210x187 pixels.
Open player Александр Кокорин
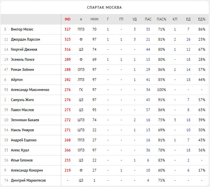click(x=27, y=170)
